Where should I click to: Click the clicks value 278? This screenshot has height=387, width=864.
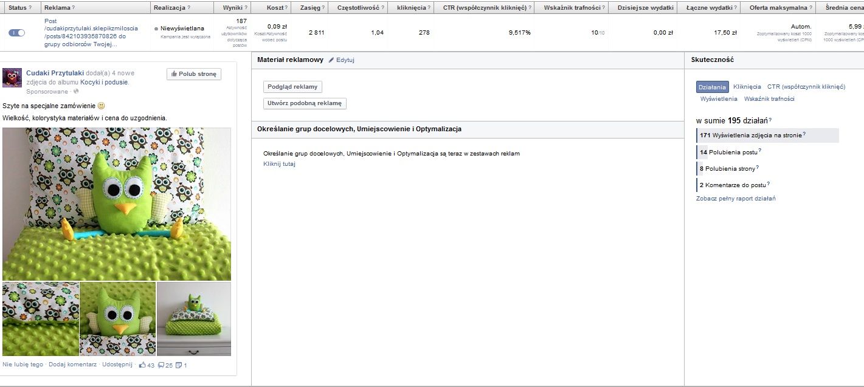pyautogui.click(x=424, y=32)
